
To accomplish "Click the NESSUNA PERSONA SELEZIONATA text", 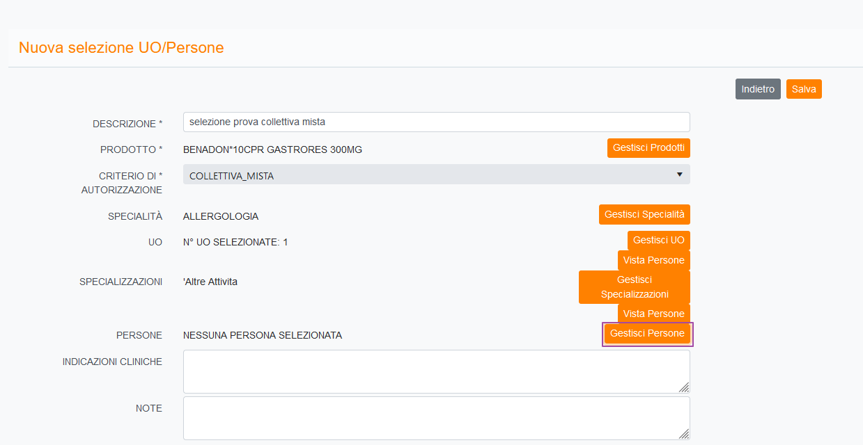I will click(x=262, y=335).
